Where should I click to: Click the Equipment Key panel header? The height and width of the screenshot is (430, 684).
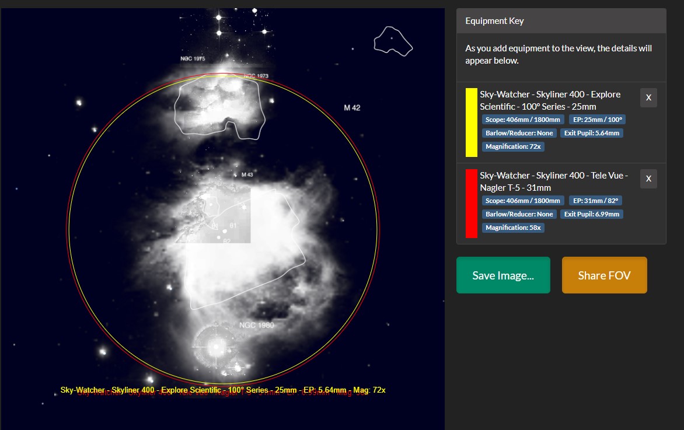click(x=560, y=21)
